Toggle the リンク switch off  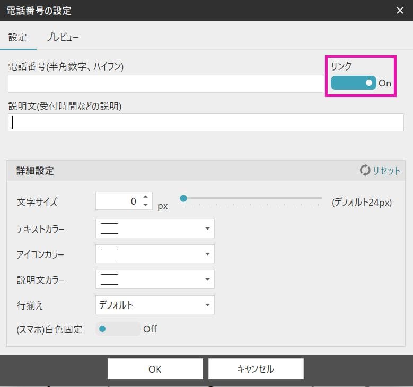coord(353,83)
